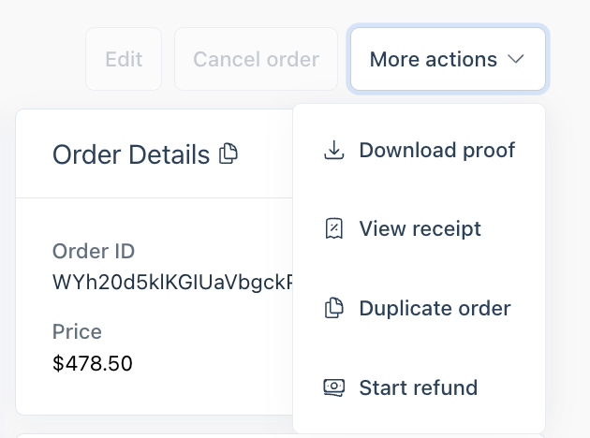Choose View receipt menu entry
Screen dimensions: 590x438
(420, 228)
